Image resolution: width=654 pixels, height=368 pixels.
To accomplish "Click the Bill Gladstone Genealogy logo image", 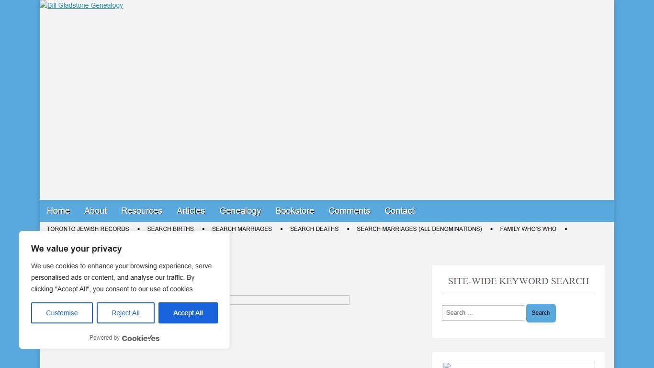I will click(81, 5).
